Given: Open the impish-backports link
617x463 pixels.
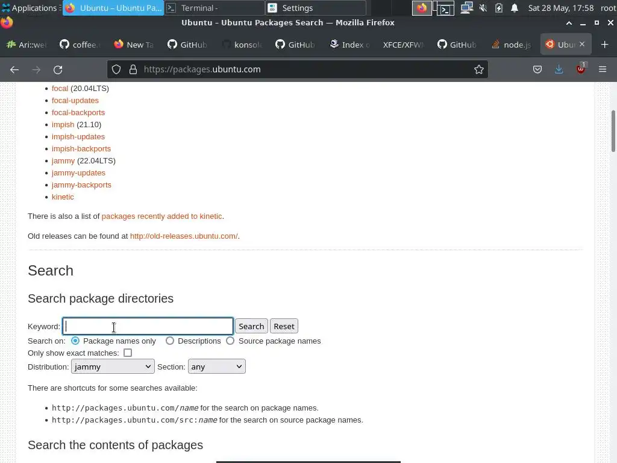Looking at the screenshot, I should (81, 149).
